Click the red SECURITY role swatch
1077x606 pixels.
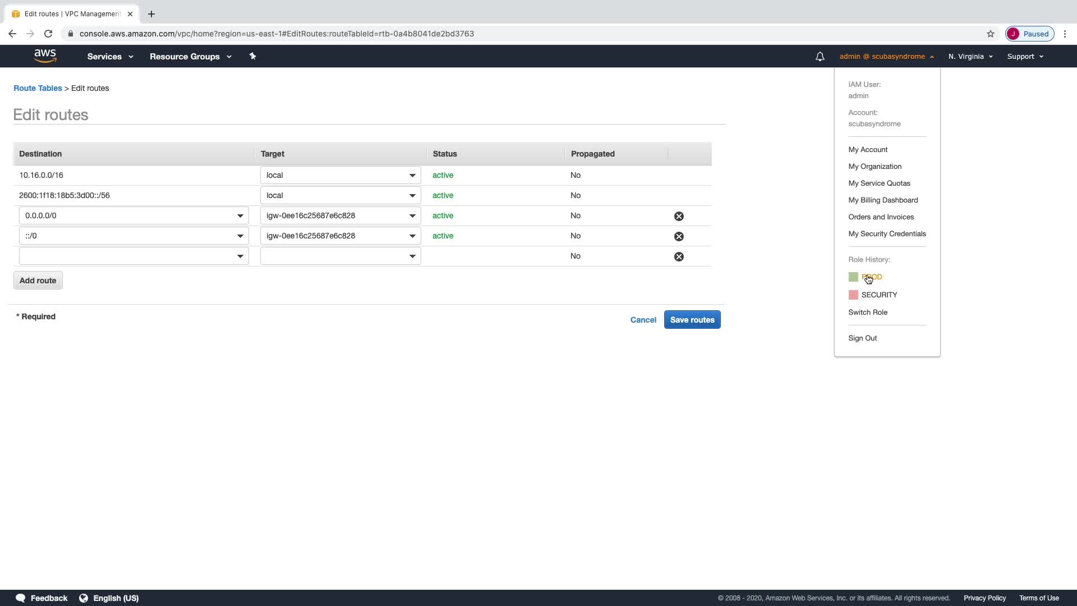pos(853,295)
